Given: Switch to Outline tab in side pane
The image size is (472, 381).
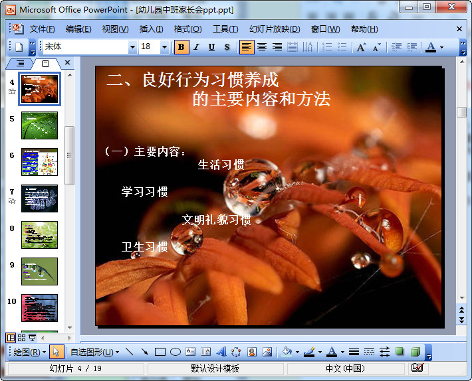Looking at the screenshot, I should pyautogui.click(x=20, y=63).
